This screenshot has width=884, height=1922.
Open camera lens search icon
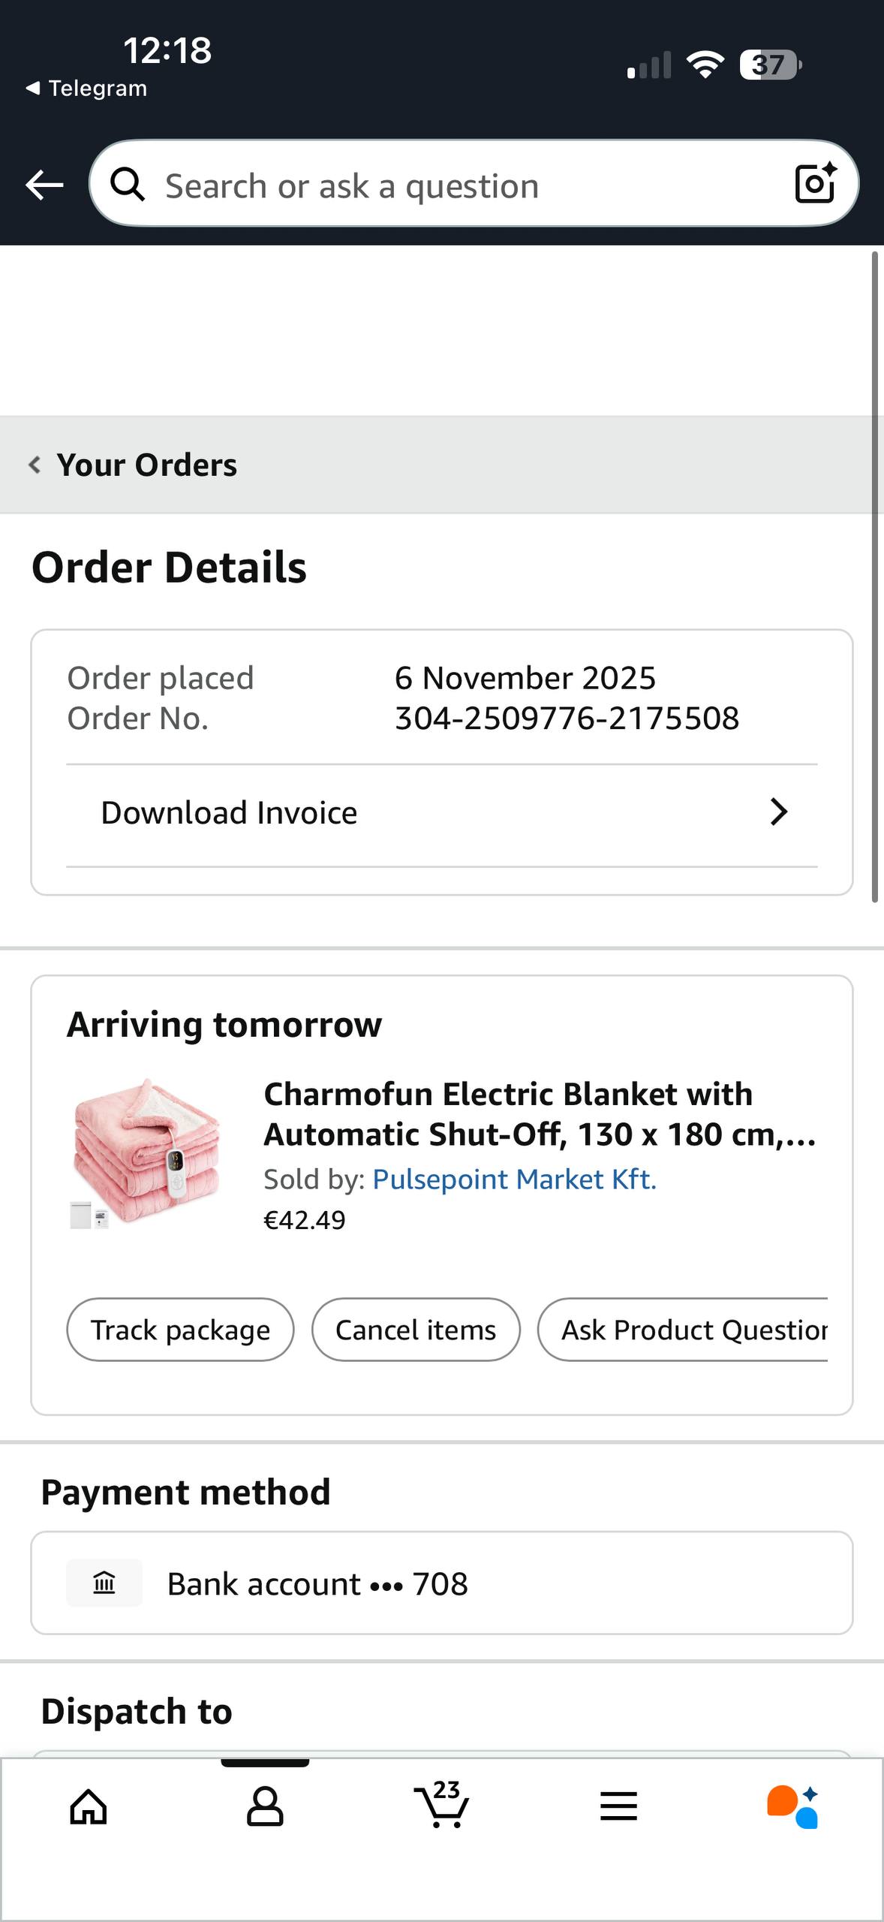coord(816,184)
